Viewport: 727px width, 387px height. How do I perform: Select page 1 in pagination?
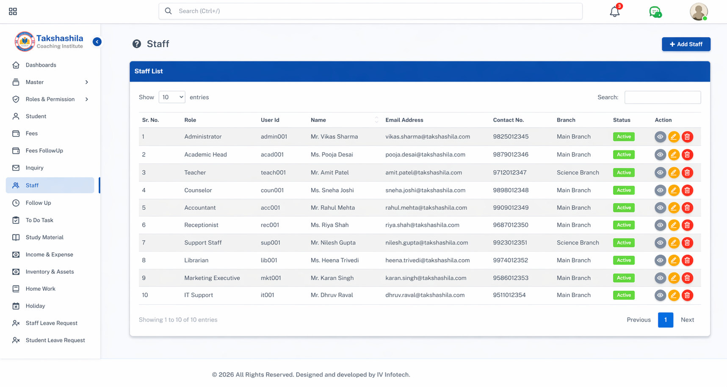click(x=666, y=320)
